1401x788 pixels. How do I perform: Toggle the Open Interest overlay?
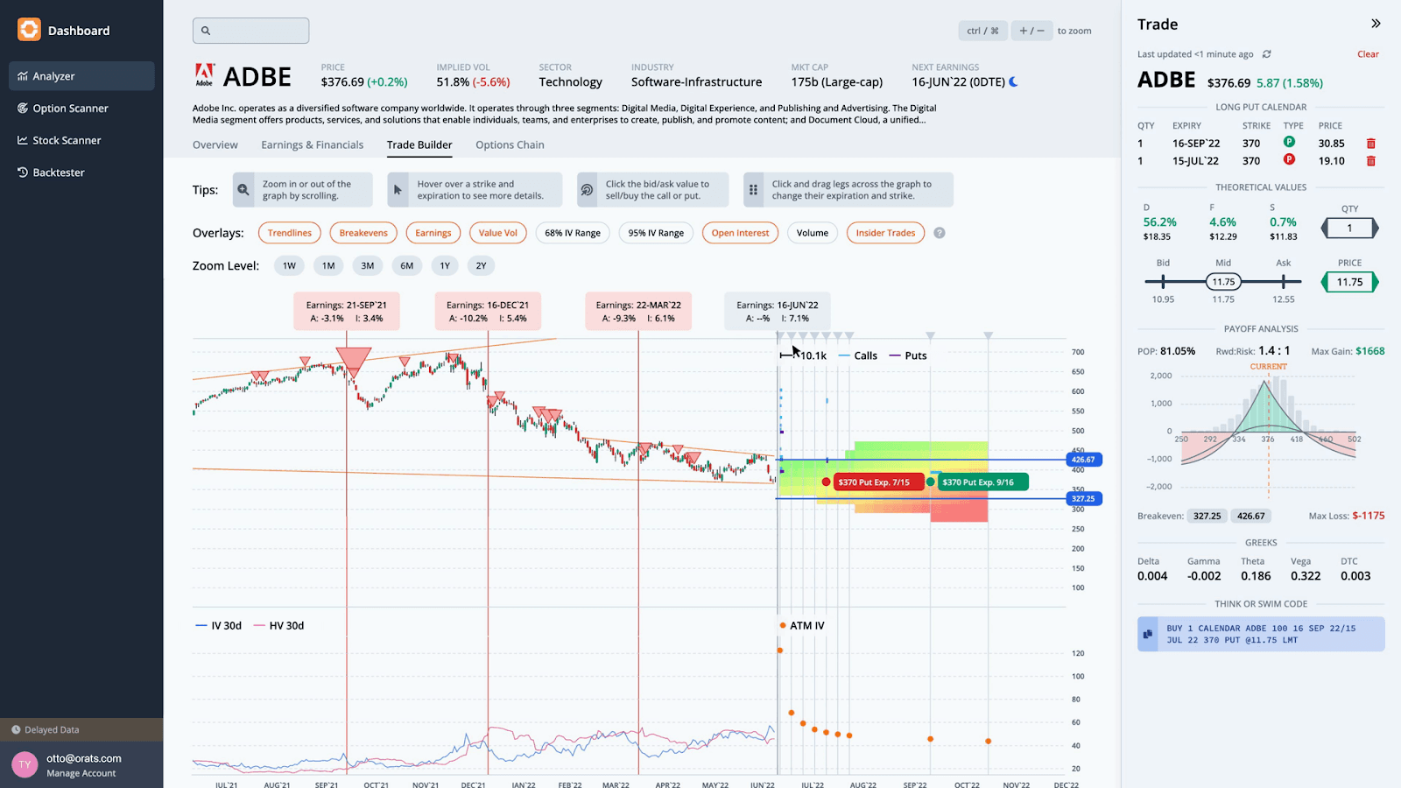[740, 233]
